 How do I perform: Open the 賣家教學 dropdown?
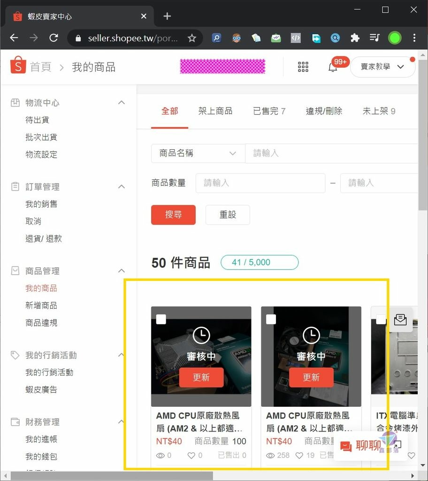pos(382,67)
